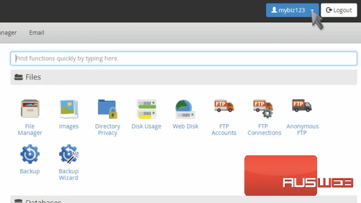361x203 pixels.
Task: Click the Directory Privacy text link
Action: pos(108,129)
